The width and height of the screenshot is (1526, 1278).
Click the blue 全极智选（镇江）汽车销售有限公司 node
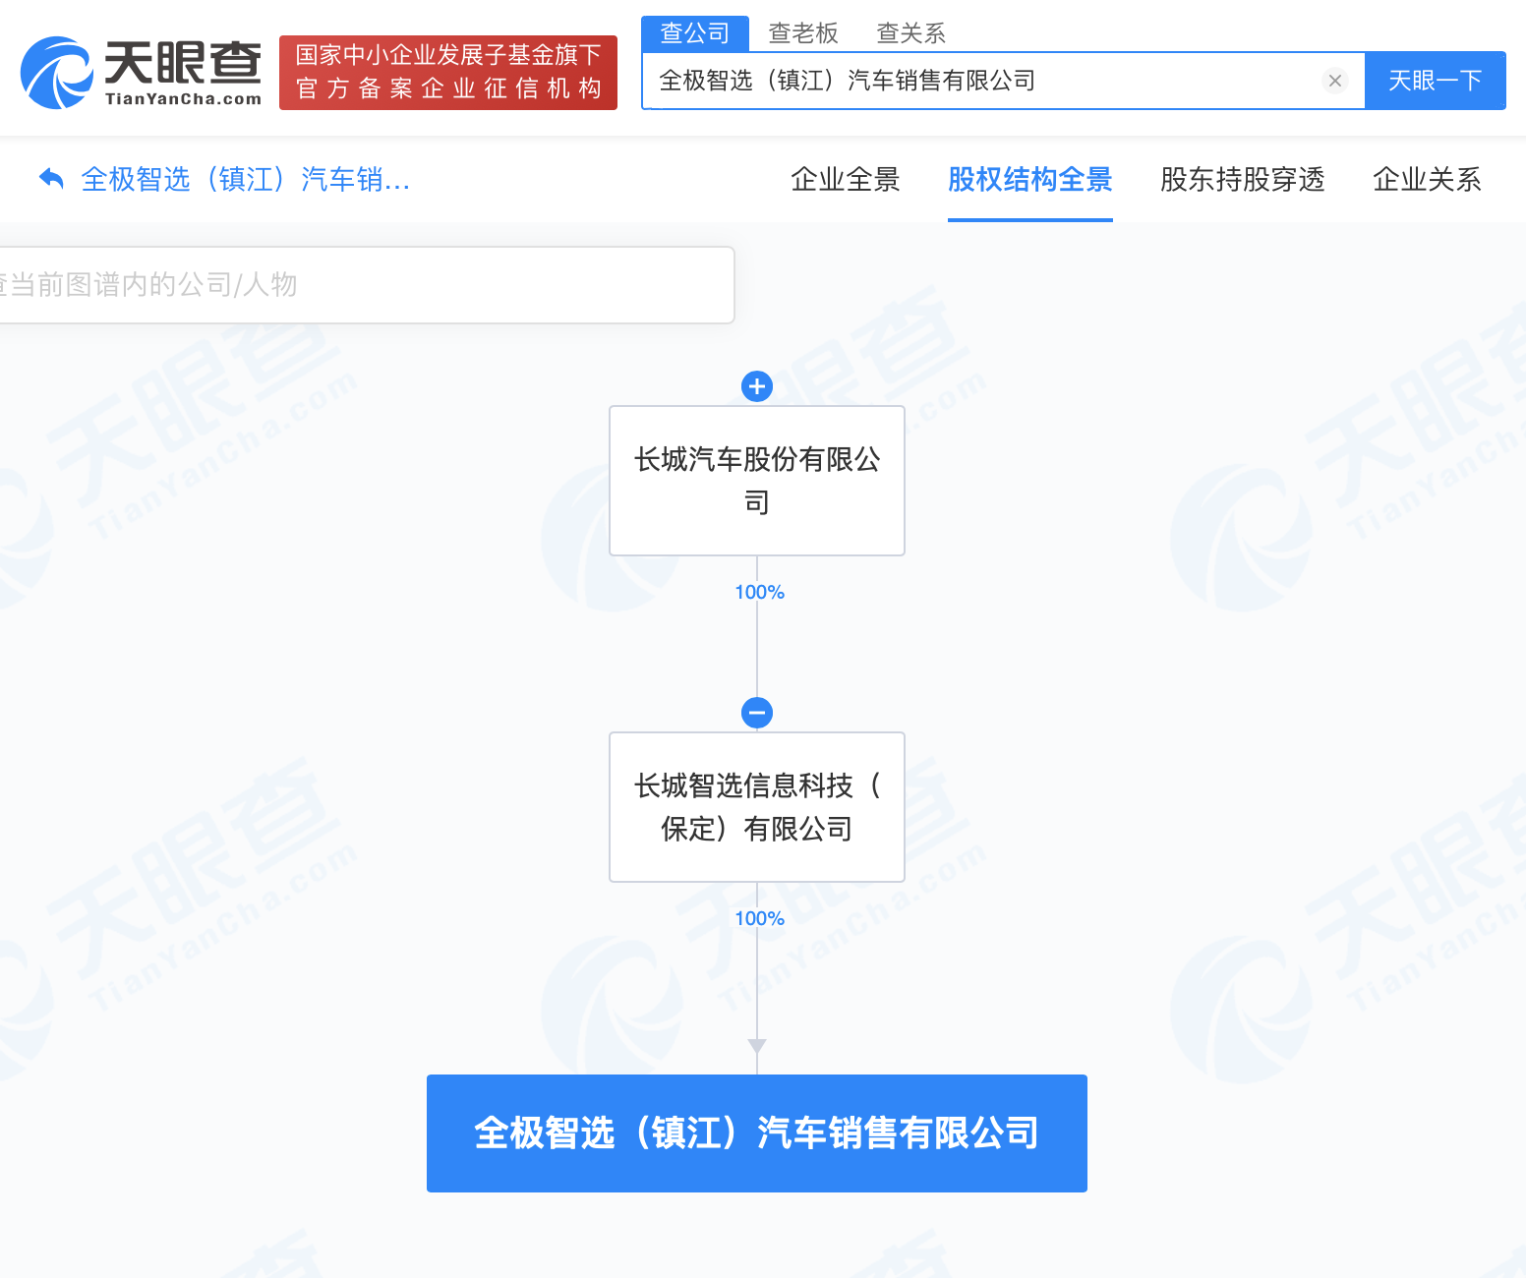point(757,1133)
